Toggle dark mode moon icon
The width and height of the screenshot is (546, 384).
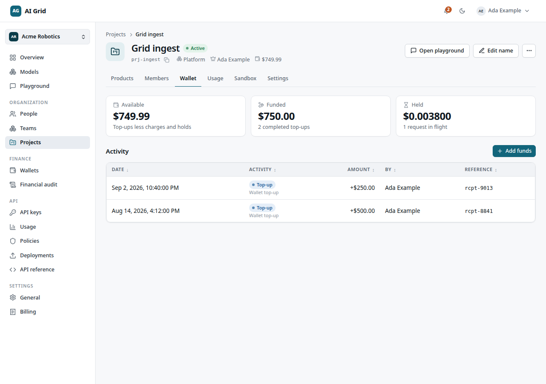click(x=462, y=11)
